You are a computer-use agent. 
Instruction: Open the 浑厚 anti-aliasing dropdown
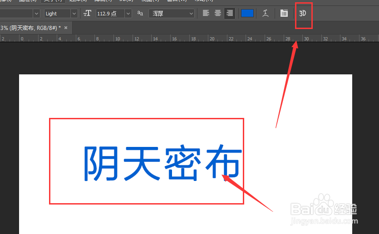tap(172, 14)
